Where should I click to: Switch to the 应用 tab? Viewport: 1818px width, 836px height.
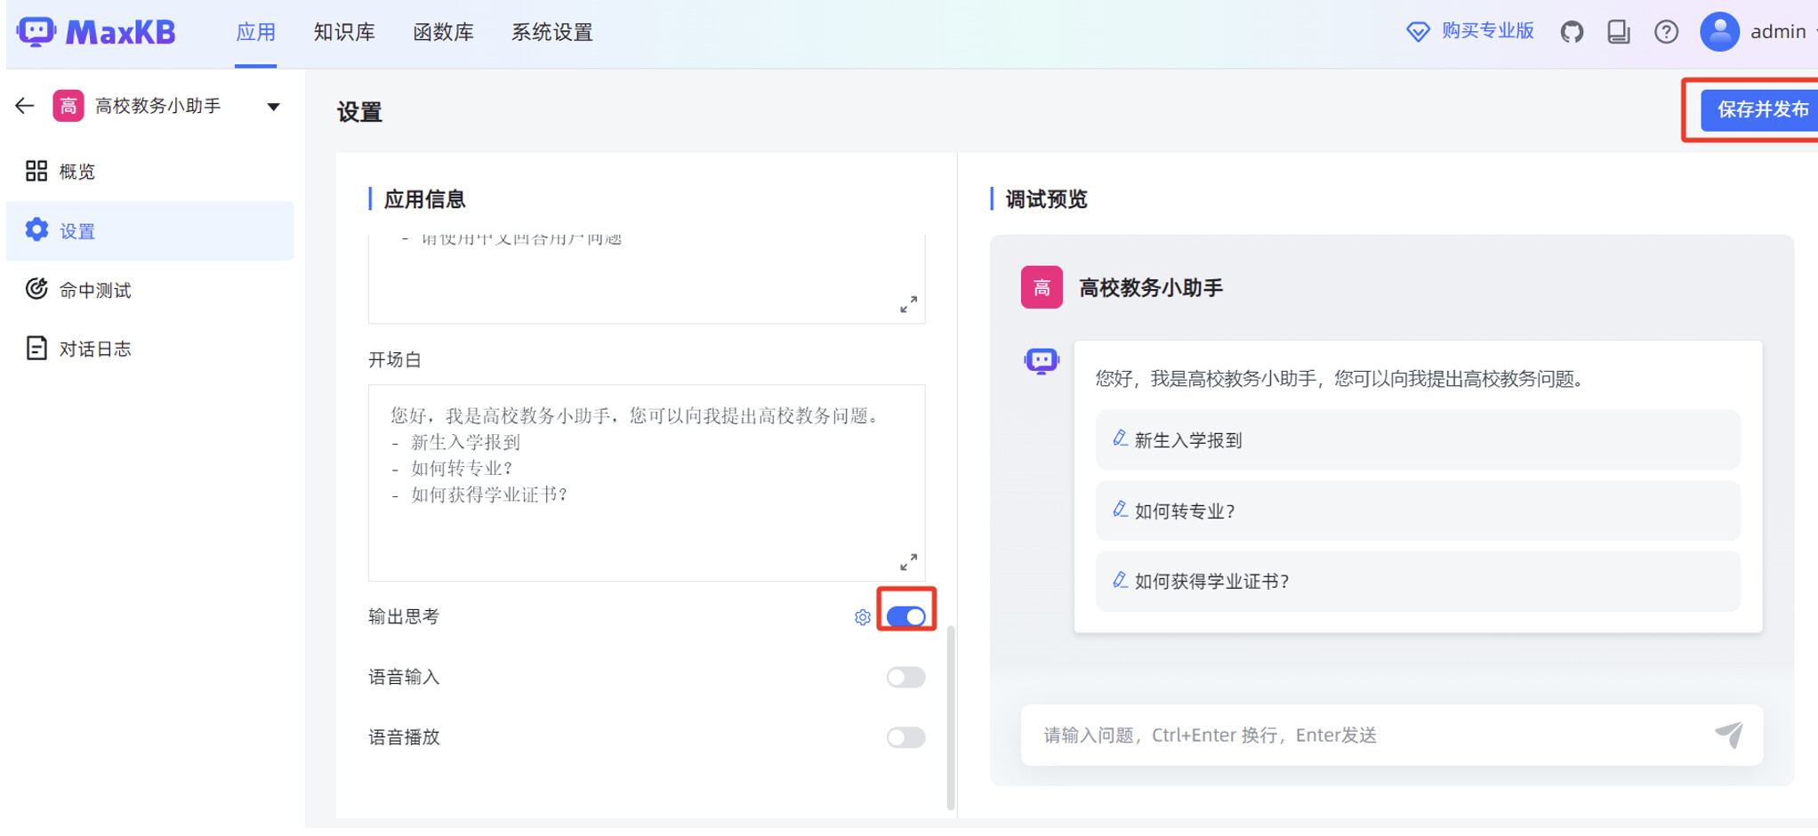[x=255, y=32]
